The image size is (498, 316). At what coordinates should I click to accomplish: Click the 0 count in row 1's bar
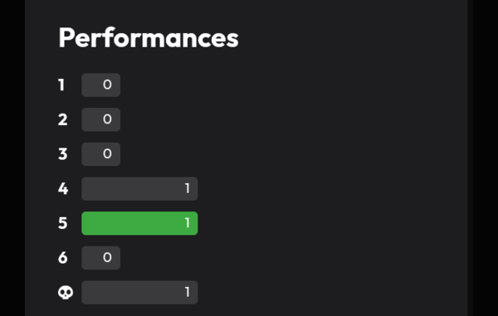point(107,85)
